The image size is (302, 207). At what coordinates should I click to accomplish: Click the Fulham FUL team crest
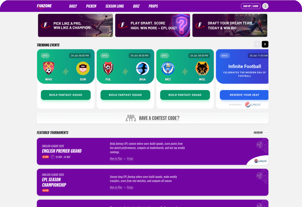108,68
